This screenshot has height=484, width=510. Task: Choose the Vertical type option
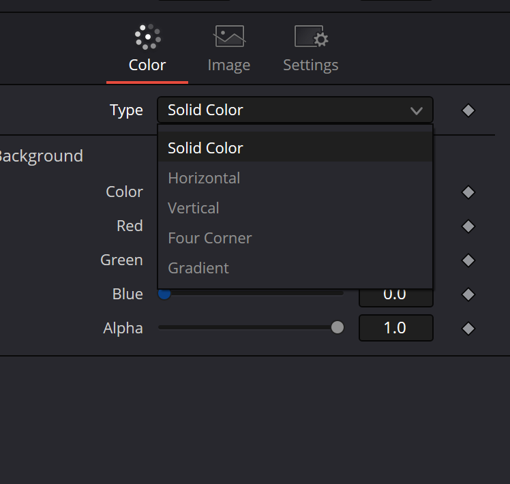click(295, 208)
